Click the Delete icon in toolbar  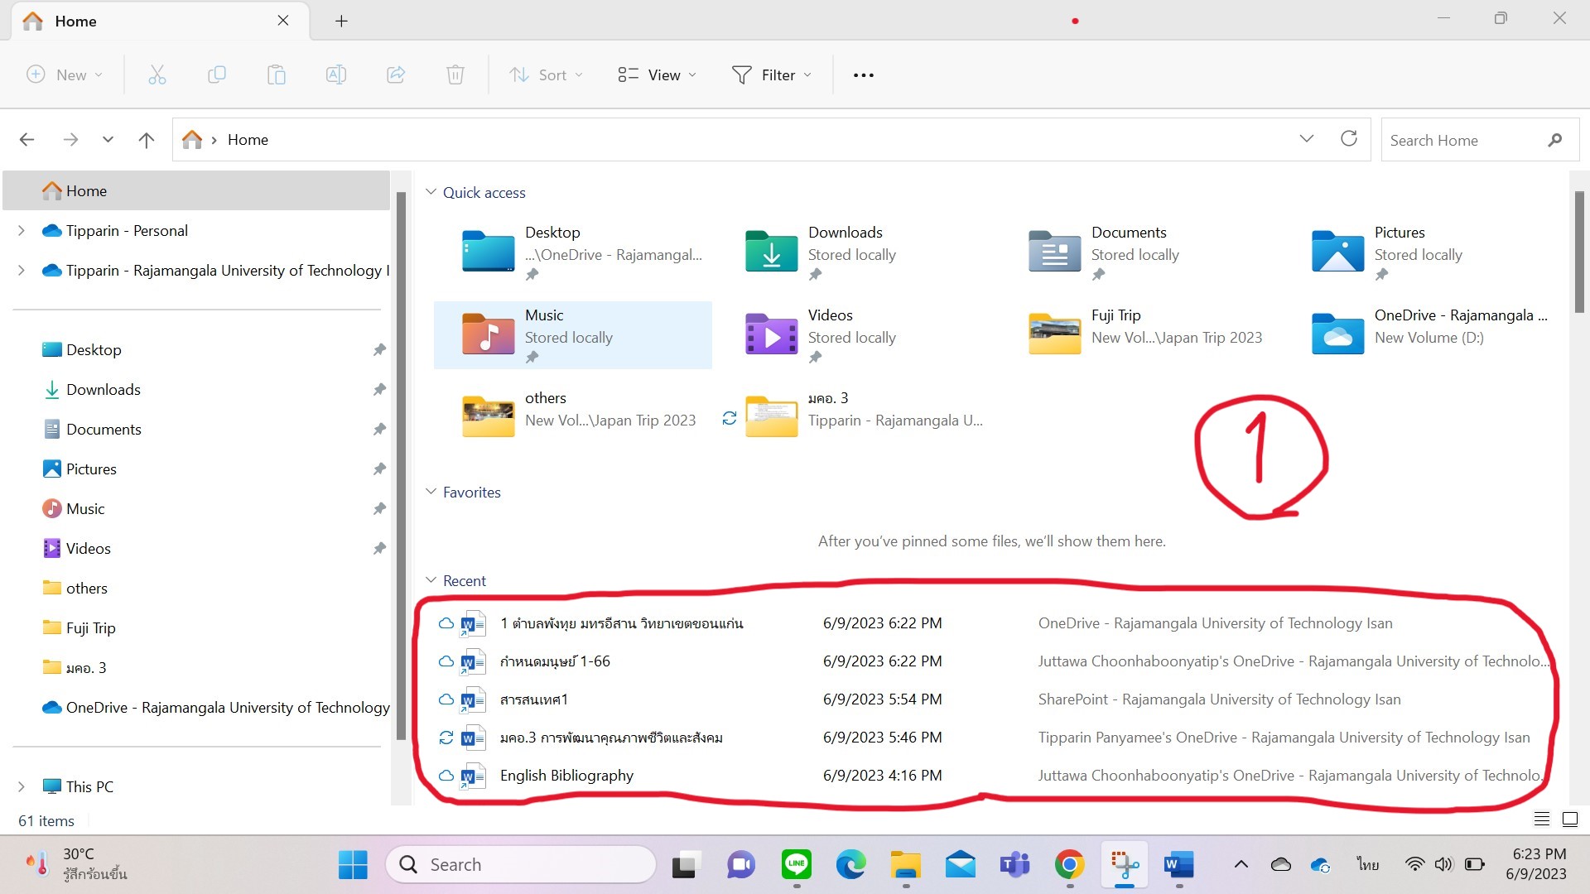click(455, 74)
